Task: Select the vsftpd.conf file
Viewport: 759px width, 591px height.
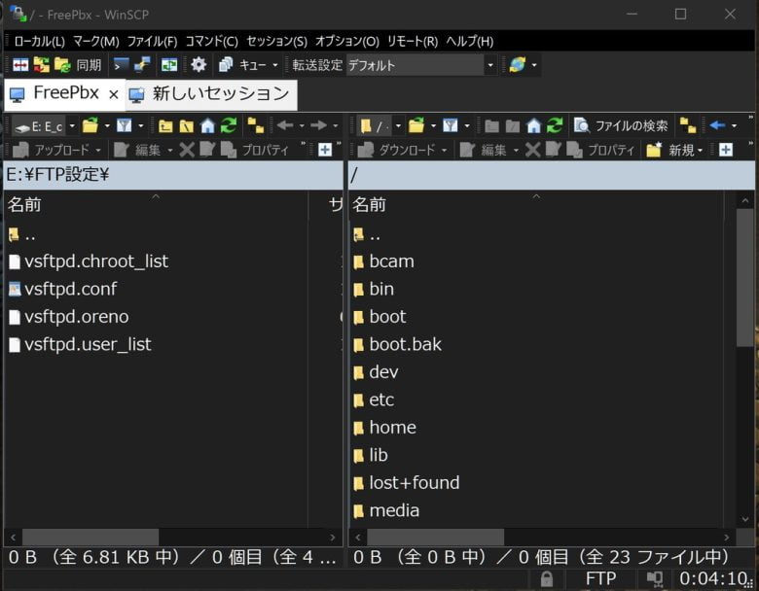Action: 71,290
